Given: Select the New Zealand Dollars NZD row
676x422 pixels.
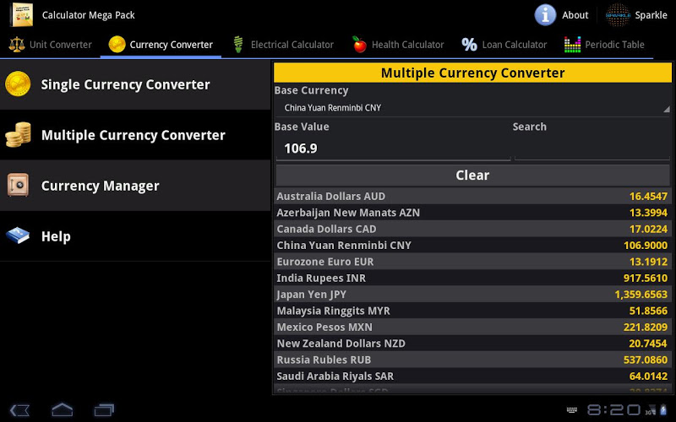Looking at the screenshot, I should [x=472, y=344].
